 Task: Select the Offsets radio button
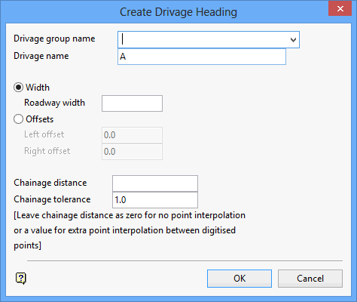coord(19,119)
